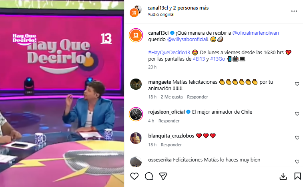303x187 pixels.
Task: Download the video with download icon
Action: pyautogui.click(x=283, y=176)
